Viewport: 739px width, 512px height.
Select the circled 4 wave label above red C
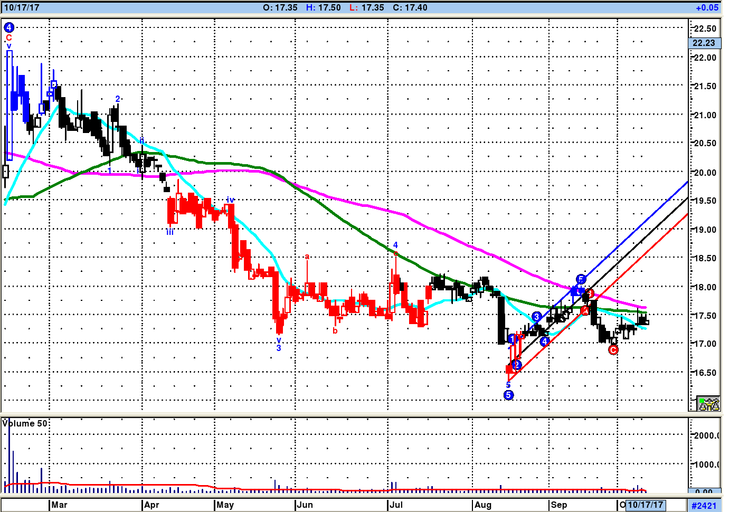[x=8, y=27]
